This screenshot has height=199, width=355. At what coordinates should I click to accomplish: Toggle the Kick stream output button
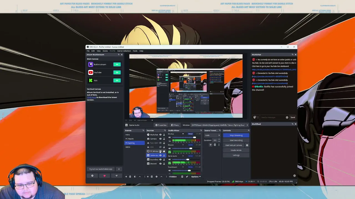pos(117,80)
